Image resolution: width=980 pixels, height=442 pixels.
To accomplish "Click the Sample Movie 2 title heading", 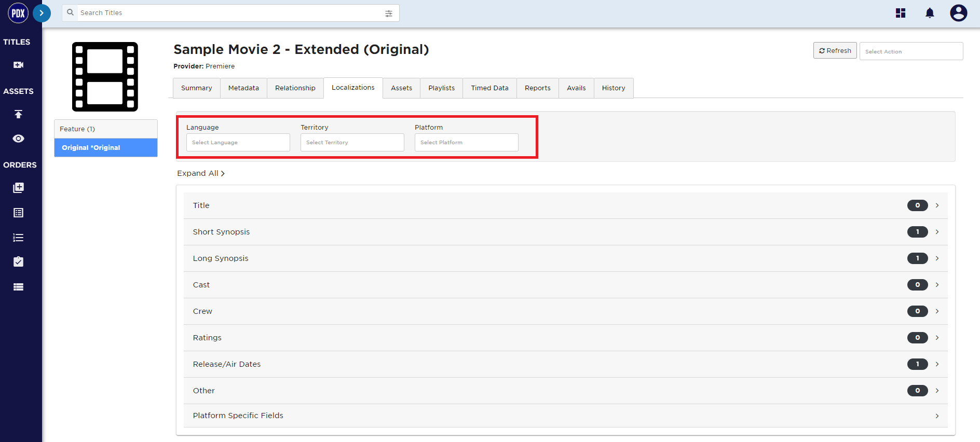I will tap(301, 49).
